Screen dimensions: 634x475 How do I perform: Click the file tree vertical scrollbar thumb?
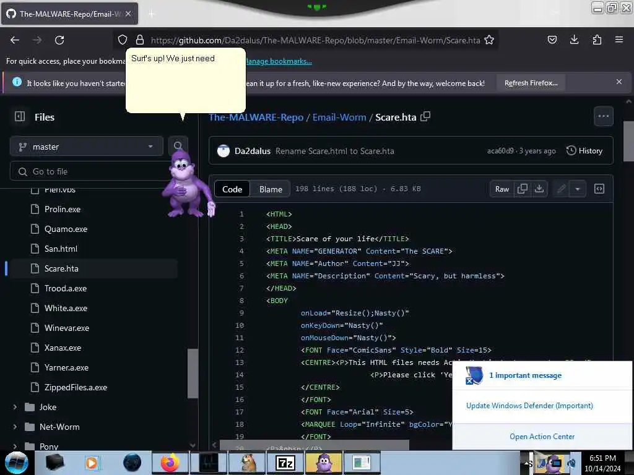coord(193,373)
